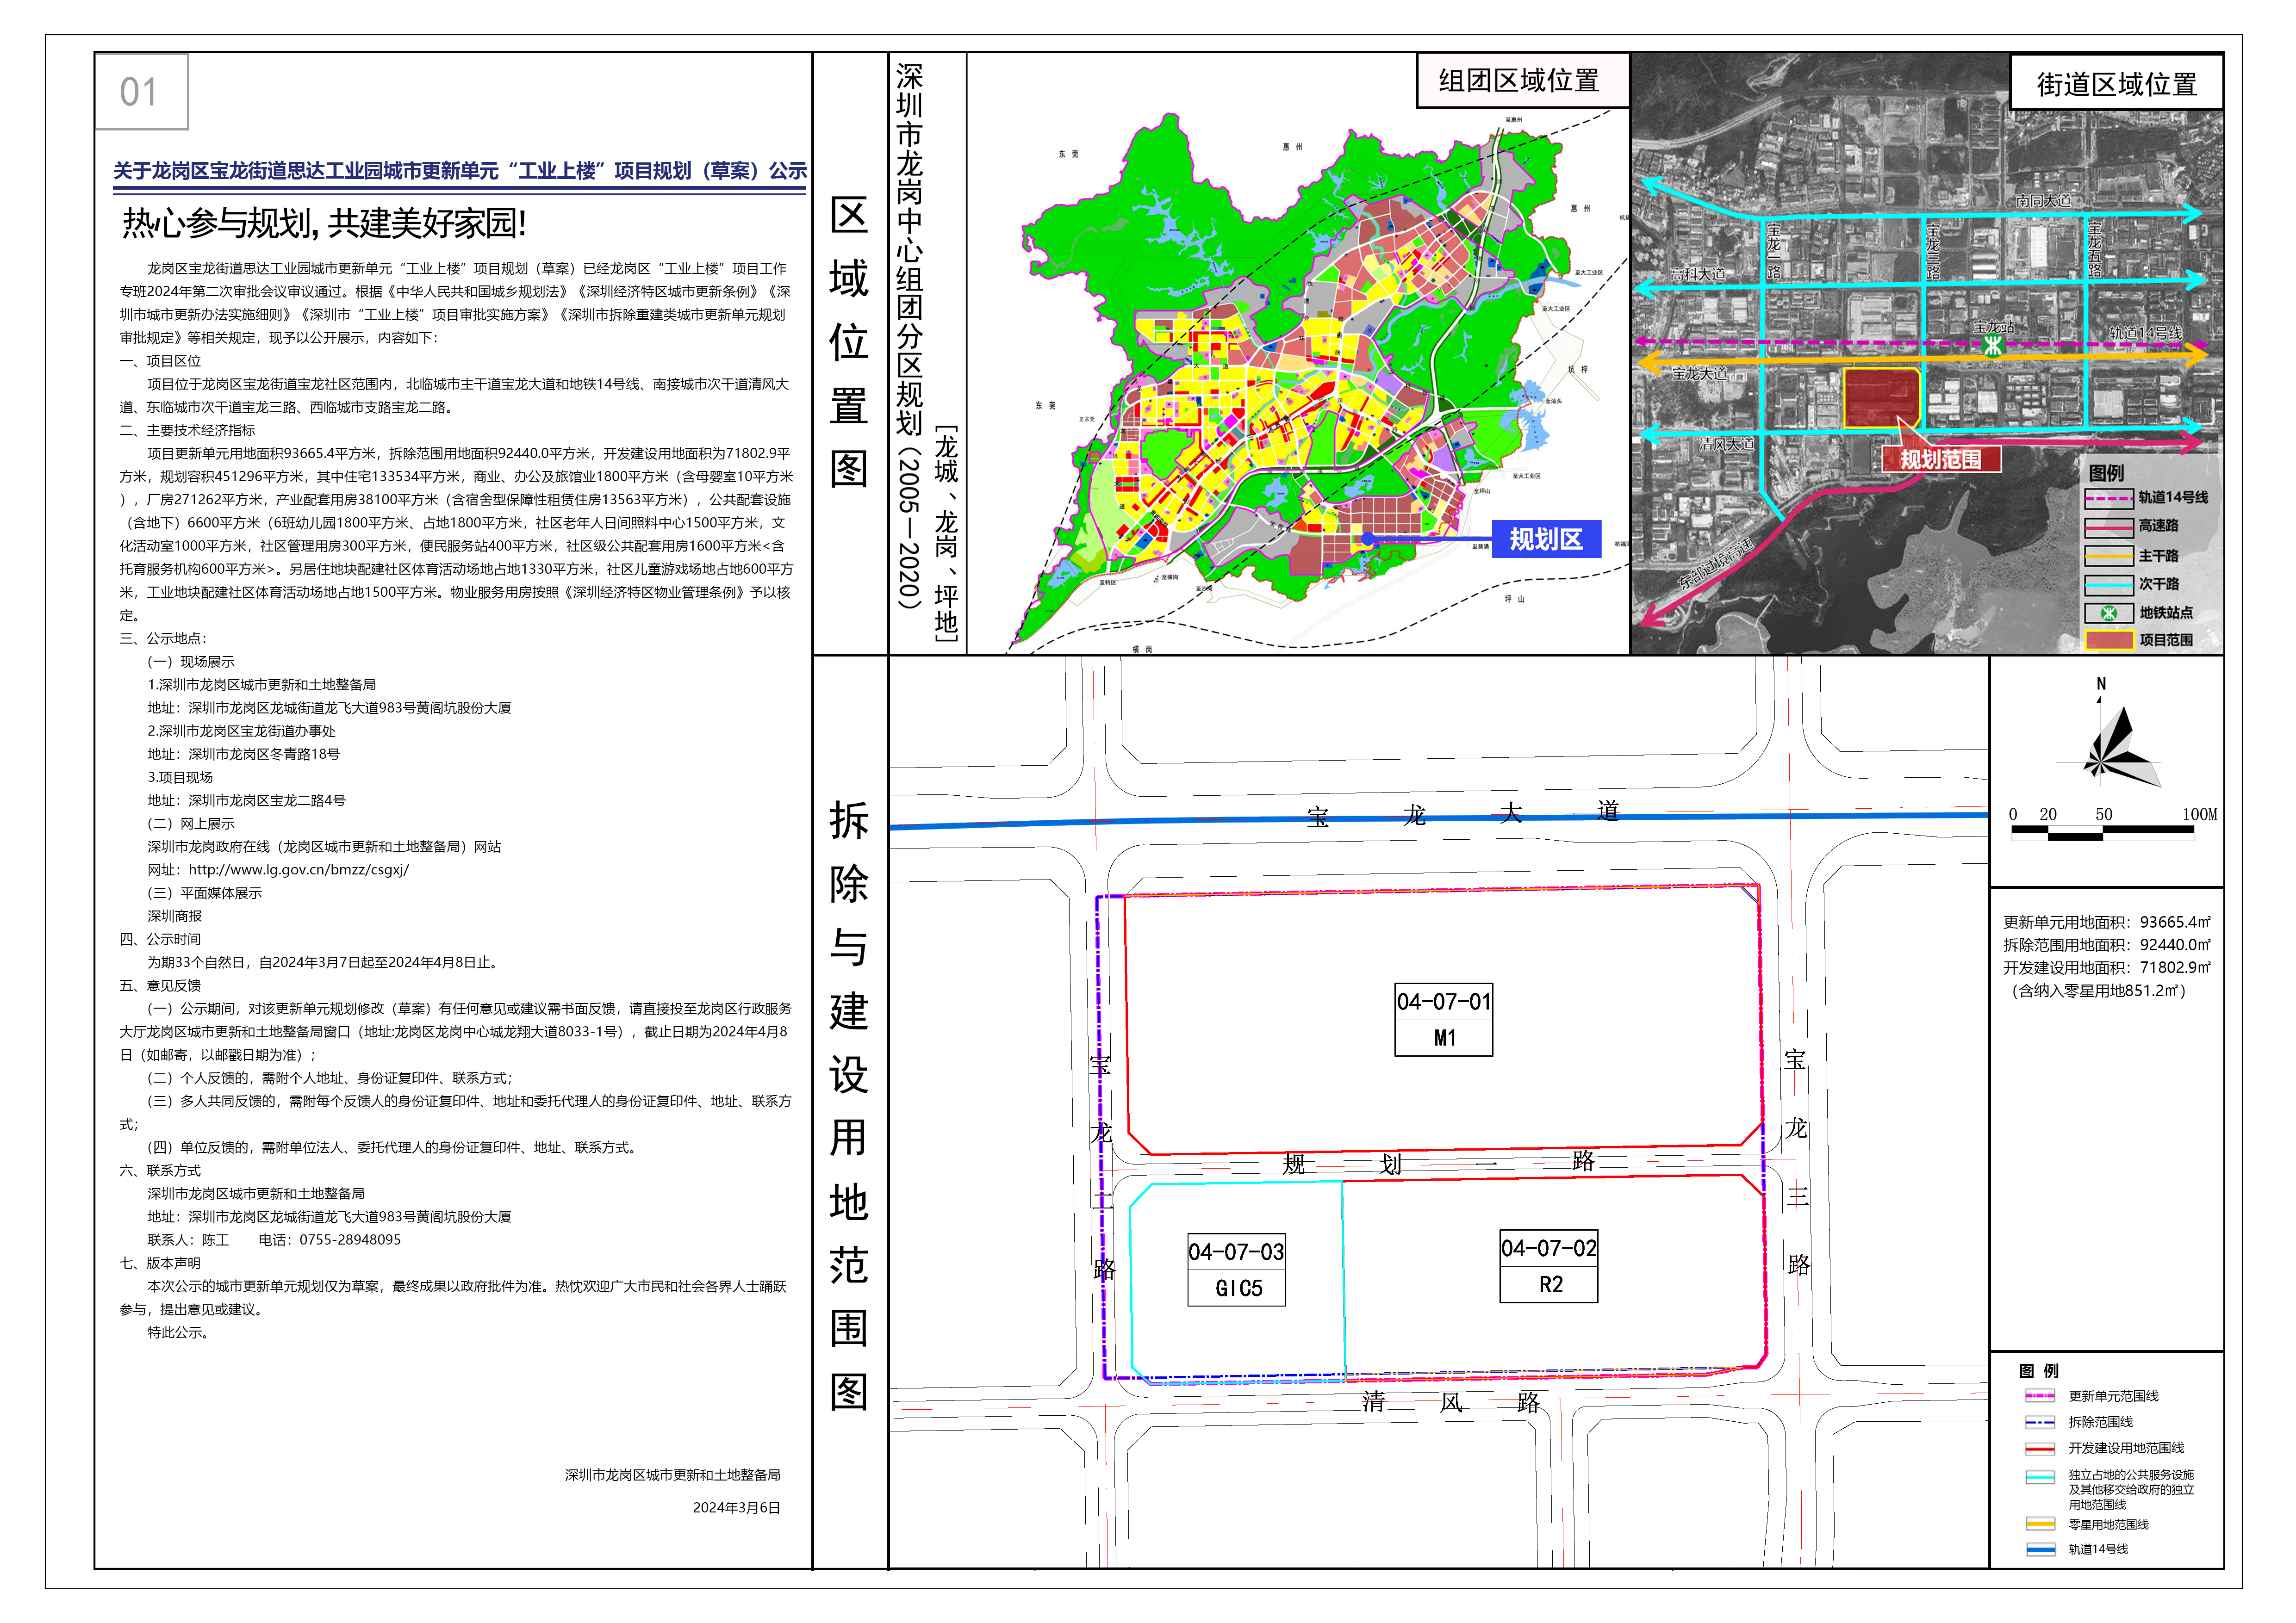Click the address line 深圳市龙岗区宝龙二路4号
Screen dimensions: 2296x1623
click(247, 800)
